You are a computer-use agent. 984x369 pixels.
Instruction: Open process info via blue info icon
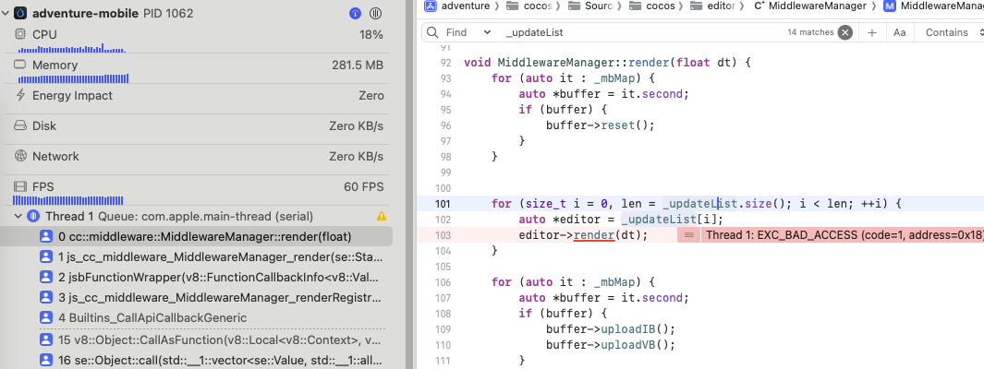pos(355,13)
